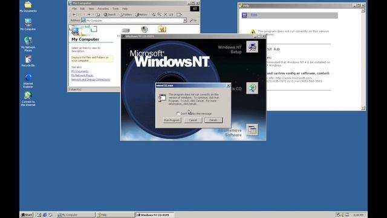
Task: Switch to Windows NT CD-ROM taskbar button
Action: tap(155, 215)
